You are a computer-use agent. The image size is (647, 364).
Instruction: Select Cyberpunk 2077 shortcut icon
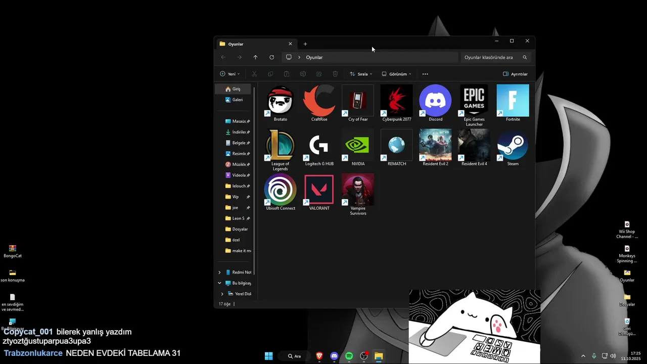click(397, 103)
